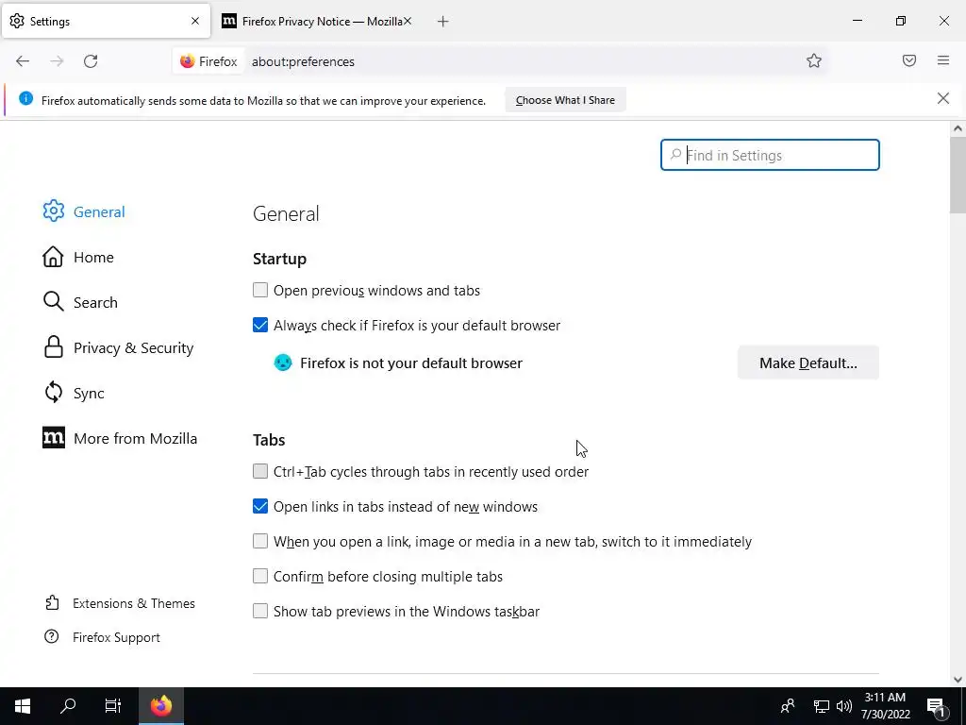Open the Windows Start menu
The height and width of the screenshot is (725, 966).
click(x=23, y=706)
